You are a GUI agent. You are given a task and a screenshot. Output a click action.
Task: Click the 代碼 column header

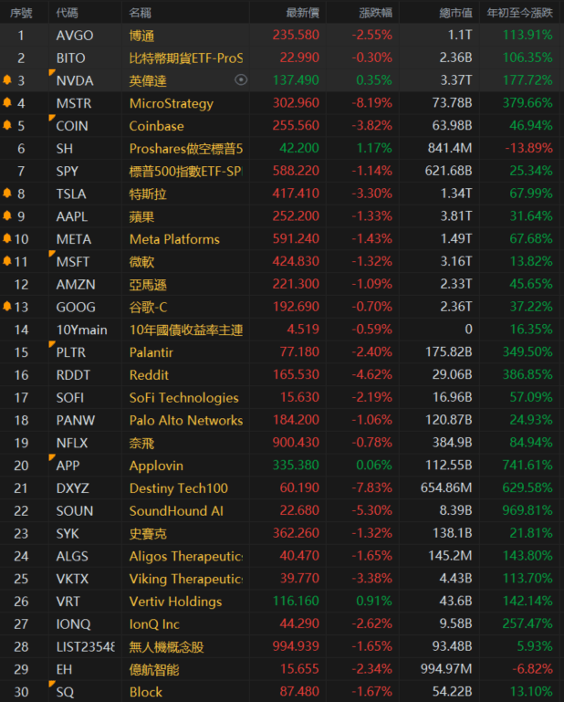pyautogui.click(x=67, y=13)
